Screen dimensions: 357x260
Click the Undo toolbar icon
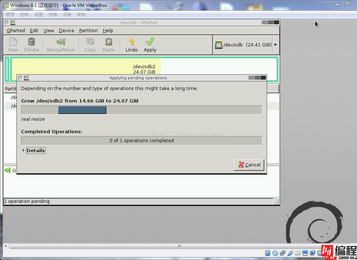click(131, 42)
